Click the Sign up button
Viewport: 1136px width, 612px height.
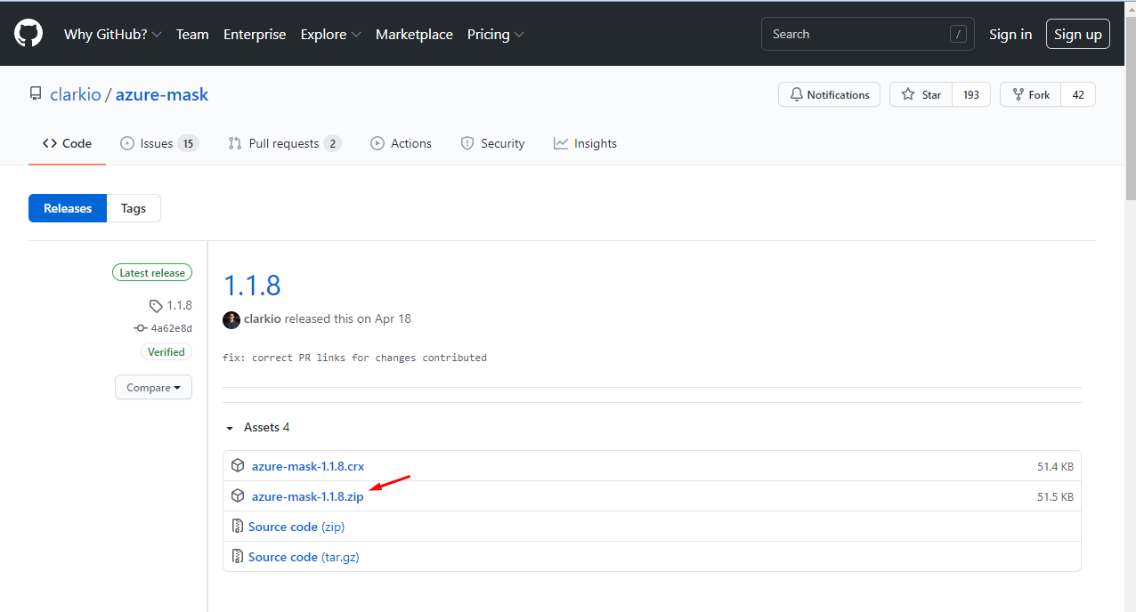1078,35
